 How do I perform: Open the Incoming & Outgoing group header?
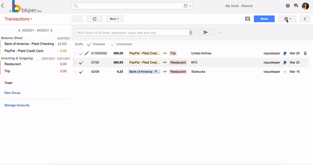tap(17, 58)
